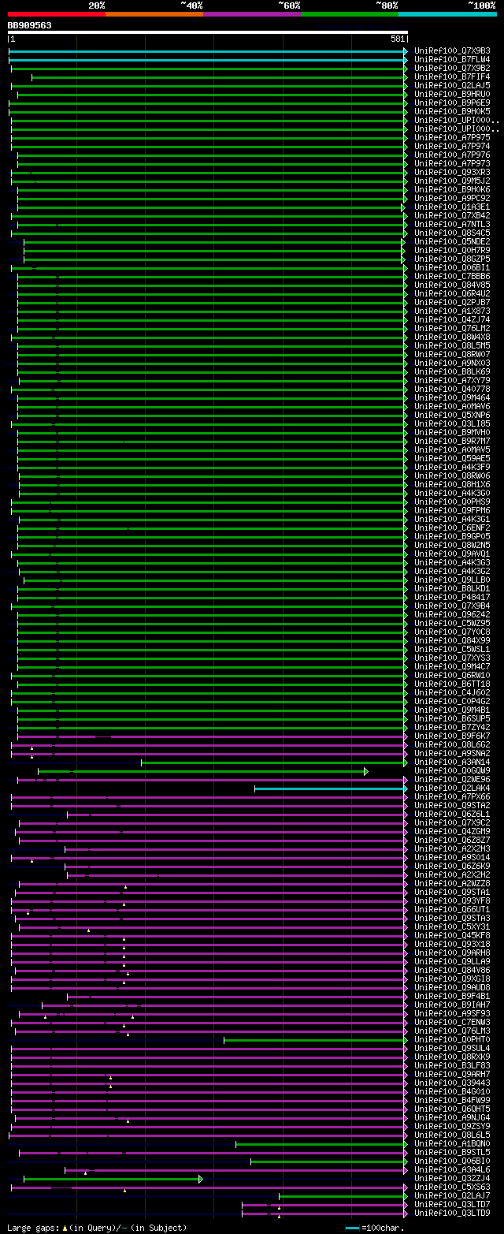
Task: Click label UniRef100_Q9AVQ1
Action: (452, 554)
